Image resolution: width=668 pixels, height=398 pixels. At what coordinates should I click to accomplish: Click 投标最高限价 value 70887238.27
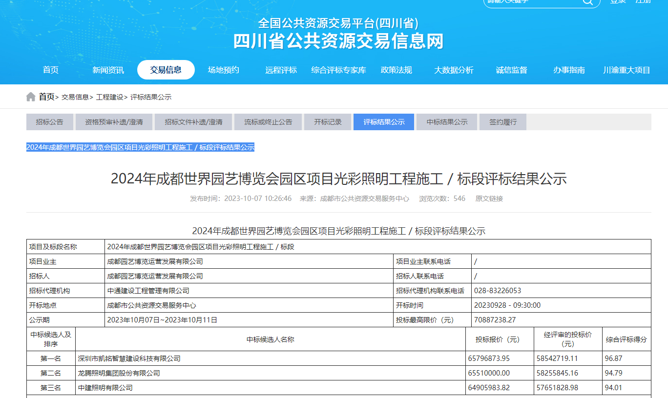495,320
